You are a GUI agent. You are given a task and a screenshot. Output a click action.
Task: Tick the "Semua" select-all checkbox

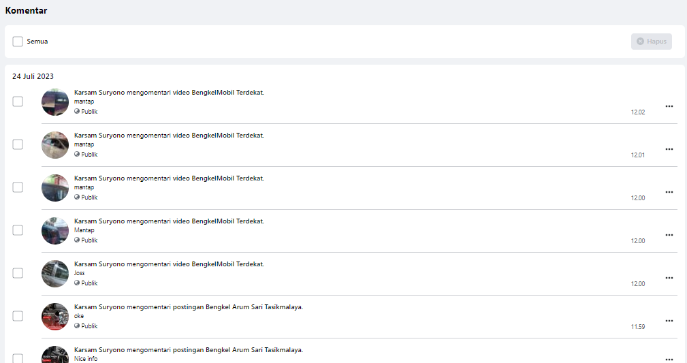(x=18, y=42)
